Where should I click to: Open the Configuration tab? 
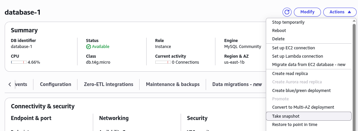(x=55, y=85)
